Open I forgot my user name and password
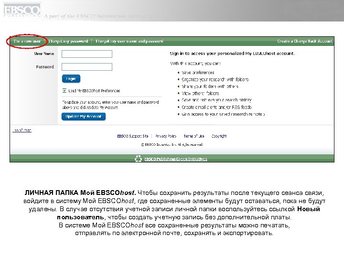 (129, 41)
